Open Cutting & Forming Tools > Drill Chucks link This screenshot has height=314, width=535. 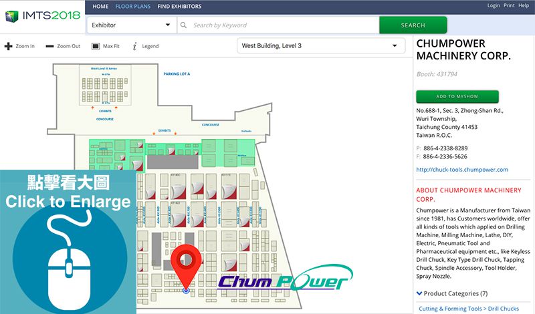[x=469, y=309]
